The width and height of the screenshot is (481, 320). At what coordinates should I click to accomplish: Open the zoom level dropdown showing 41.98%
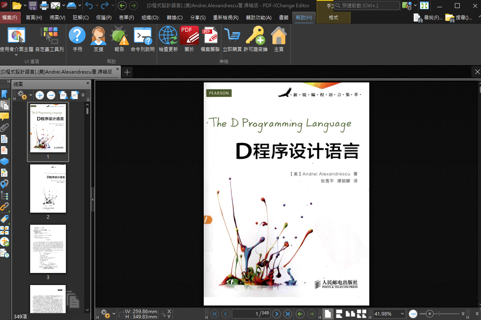coord(403,314)
